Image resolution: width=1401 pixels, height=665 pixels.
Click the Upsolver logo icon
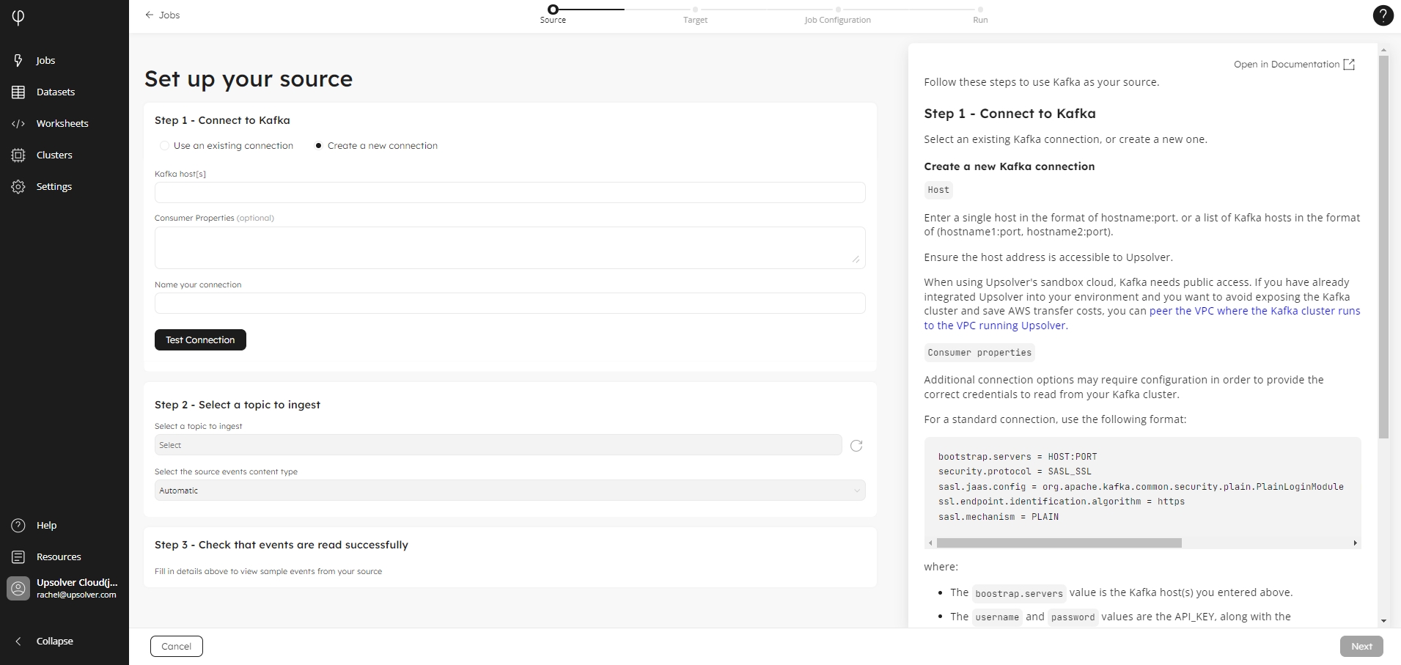click(18, 17)
